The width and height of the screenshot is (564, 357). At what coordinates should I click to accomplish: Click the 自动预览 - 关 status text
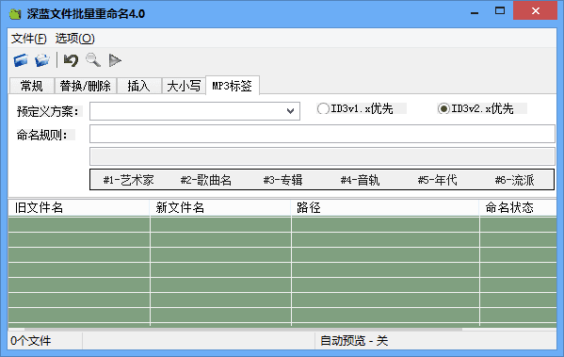coord(354,341)
